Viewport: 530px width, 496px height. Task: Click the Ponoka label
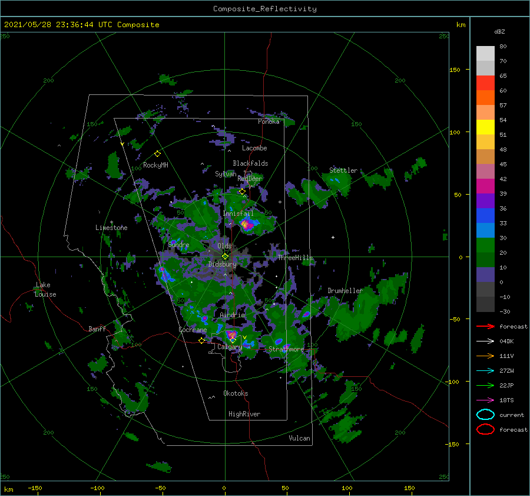(269, 121)
